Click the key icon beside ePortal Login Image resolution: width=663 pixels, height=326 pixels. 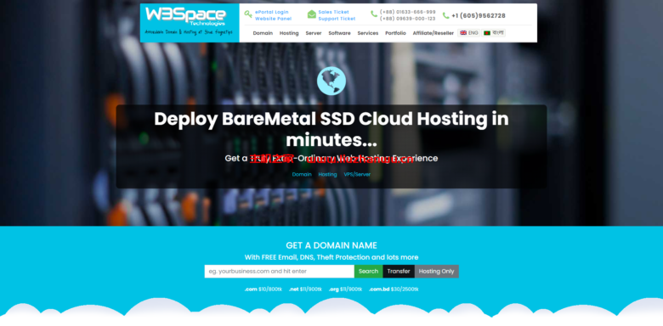248,14
